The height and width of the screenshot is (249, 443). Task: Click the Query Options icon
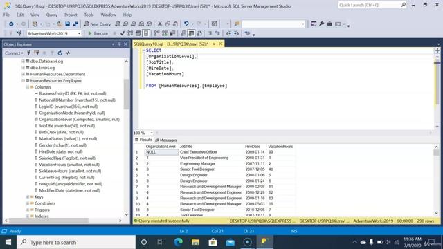click(x=138, y=33)
